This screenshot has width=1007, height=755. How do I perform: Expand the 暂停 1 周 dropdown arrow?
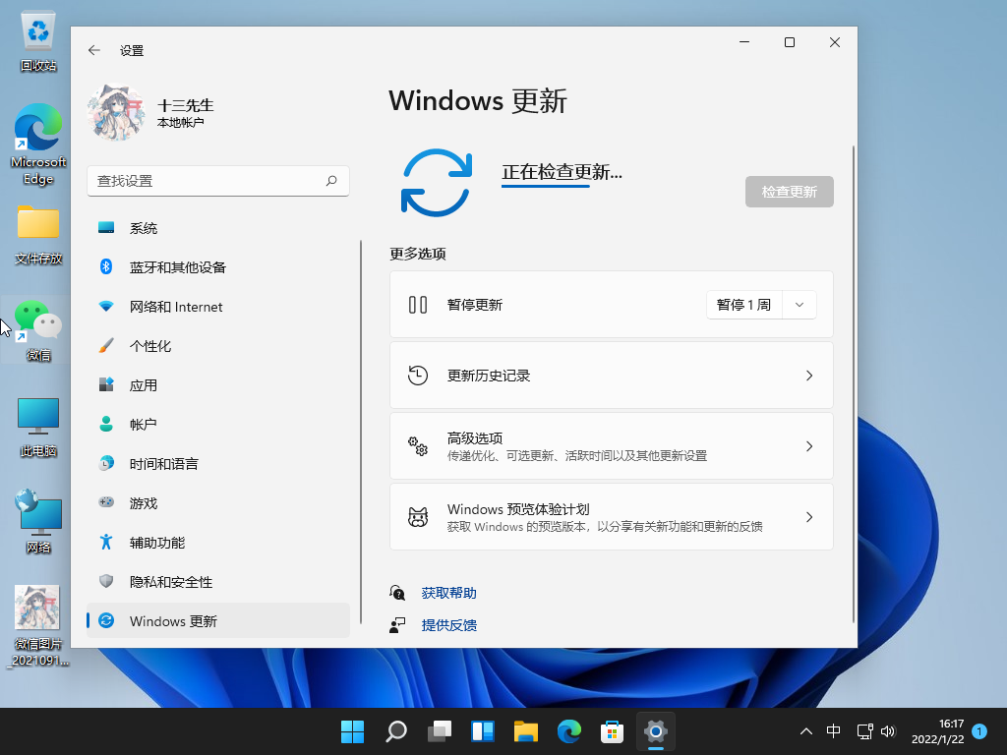click(800, 305)
